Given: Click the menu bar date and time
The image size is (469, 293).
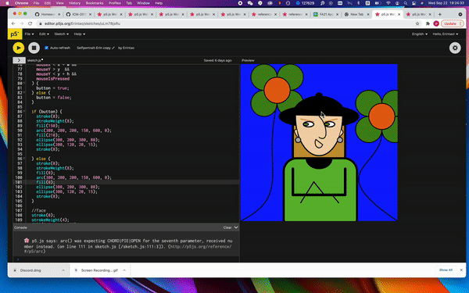Looking at the screenshot, I should coord(446,3).
